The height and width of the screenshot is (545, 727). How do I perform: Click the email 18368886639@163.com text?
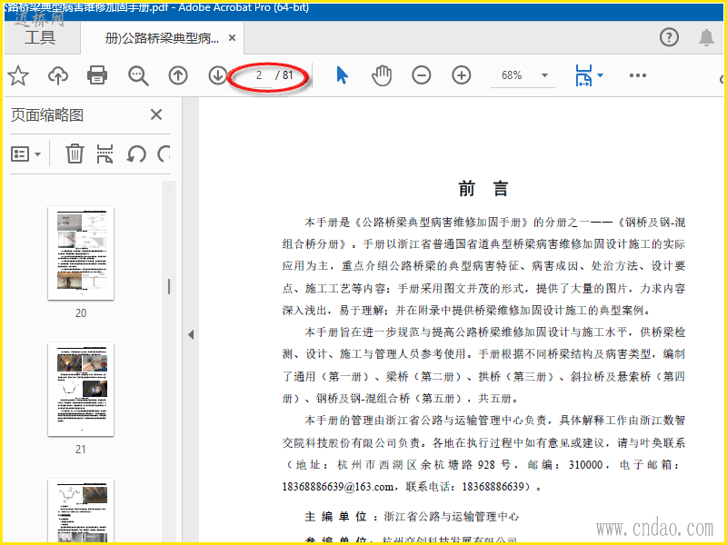[x=338, y=487]
